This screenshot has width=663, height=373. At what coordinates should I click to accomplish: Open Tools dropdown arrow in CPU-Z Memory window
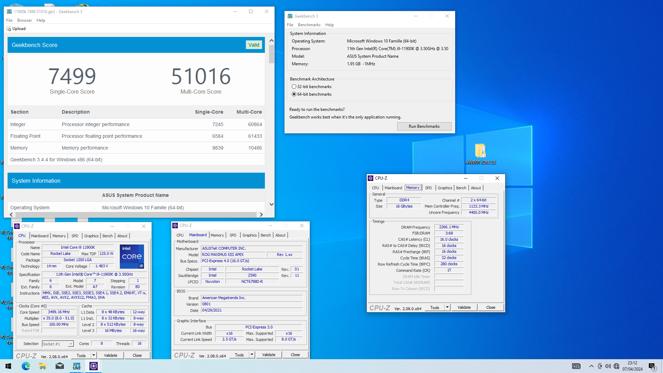(x=447, y=307)
